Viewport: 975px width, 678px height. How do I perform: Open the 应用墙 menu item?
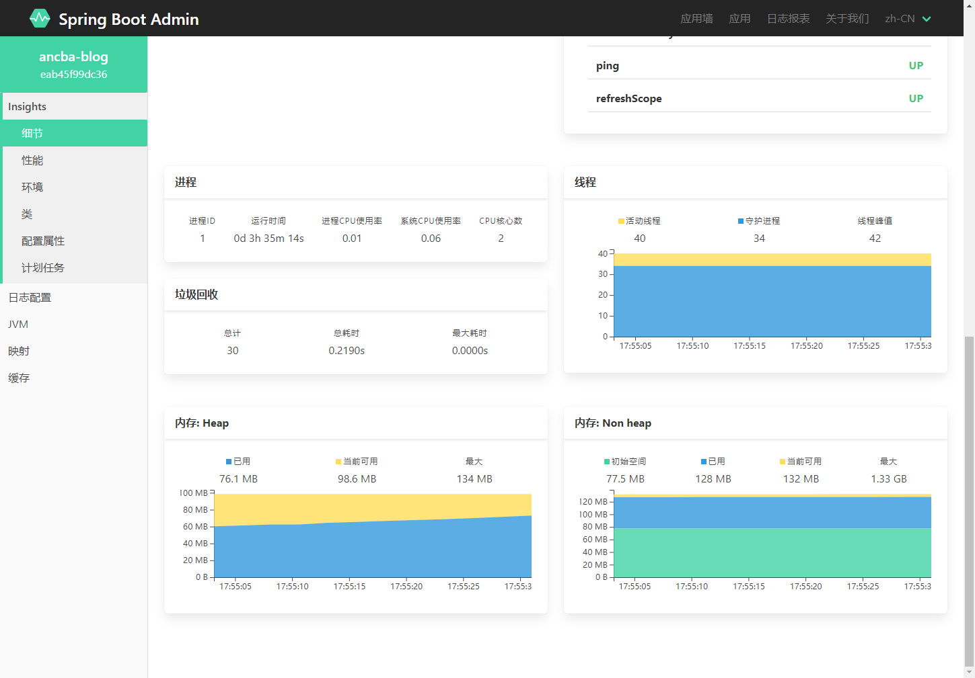coord(696,19)
